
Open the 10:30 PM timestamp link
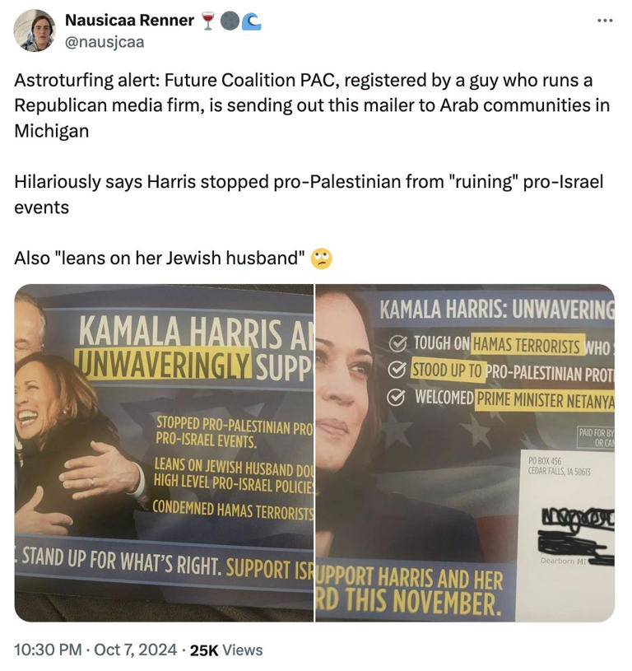[48, 650]
